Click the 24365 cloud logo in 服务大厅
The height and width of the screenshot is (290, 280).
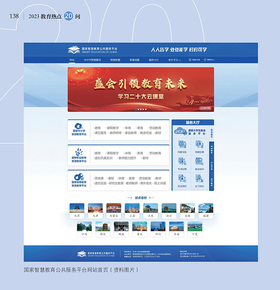(181, 132)
